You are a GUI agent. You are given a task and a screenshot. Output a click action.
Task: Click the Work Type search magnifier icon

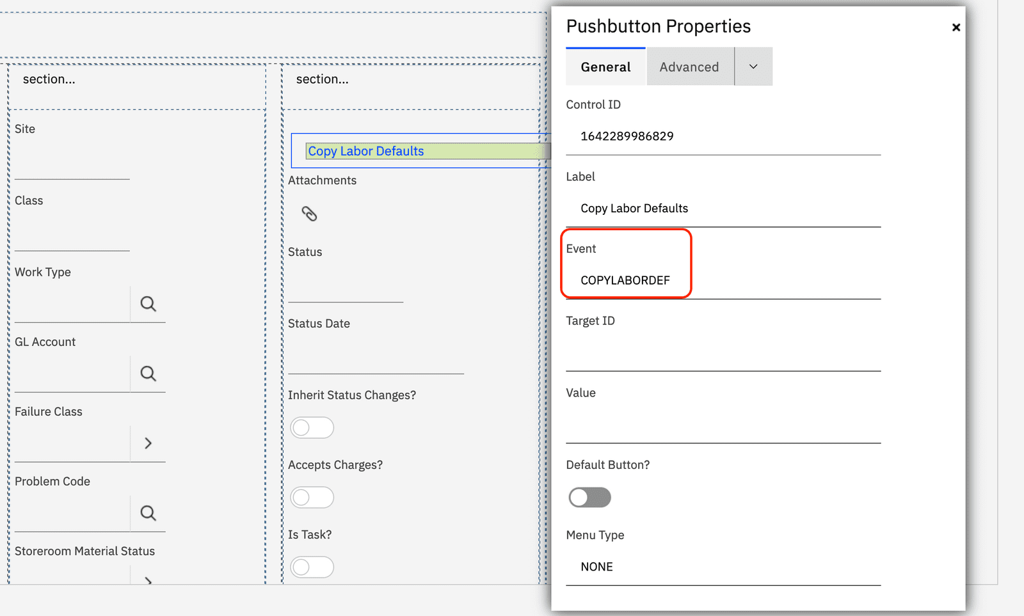tap(148, 304)
